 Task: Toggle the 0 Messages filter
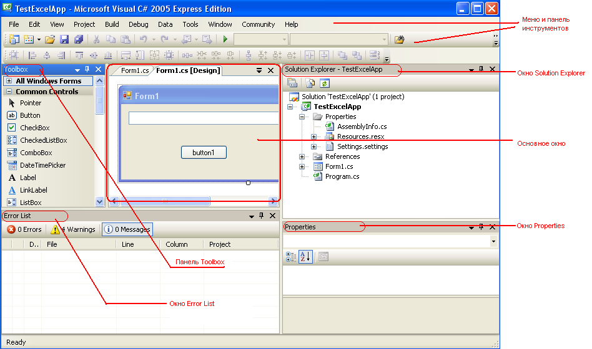(x=127, y=229)
